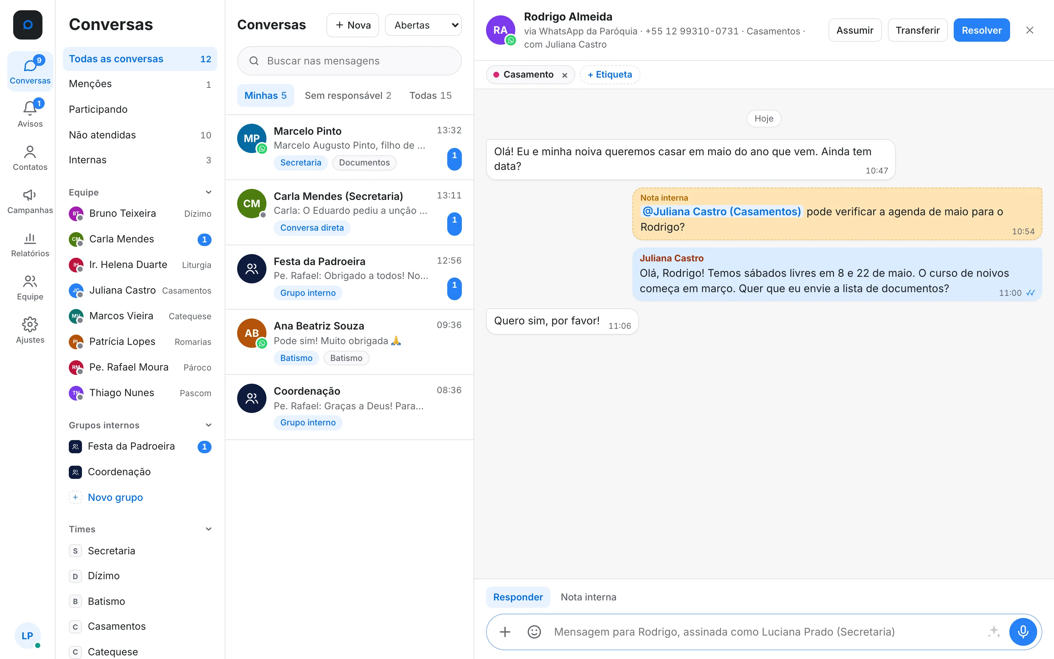Viewport: 1054px width, 659px height.
Task: Click Ana Beatriz Souza's AB avatar
Action: (252, 333)
